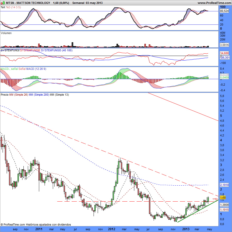
Task: Click the price 1,68 (0,00%) in header
Action: tap(61, 3)
